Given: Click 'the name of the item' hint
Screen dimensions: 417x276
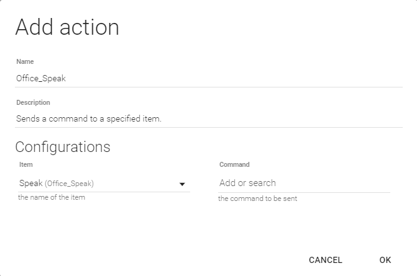Looking at the screenshot, I should 52,197.
